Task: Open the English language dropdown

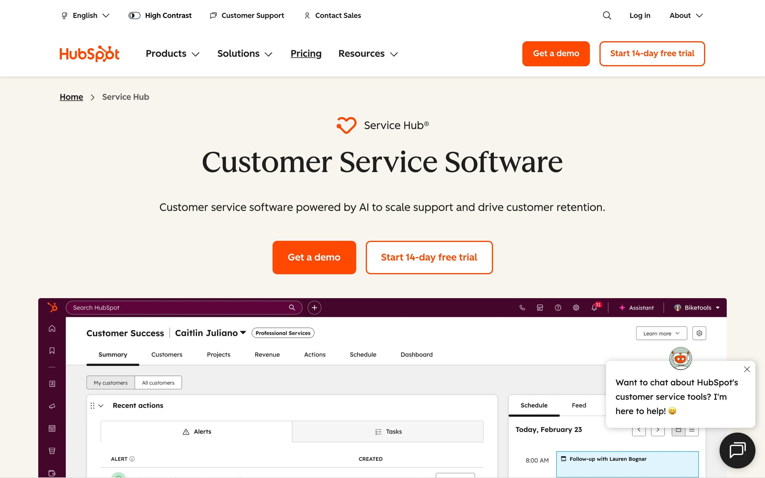Action: (85, 16)
